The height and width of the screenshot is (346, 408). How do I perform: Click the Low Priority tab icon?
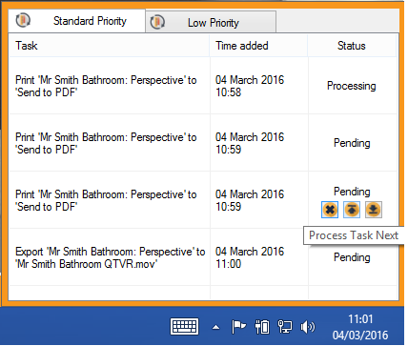(157, 22)
